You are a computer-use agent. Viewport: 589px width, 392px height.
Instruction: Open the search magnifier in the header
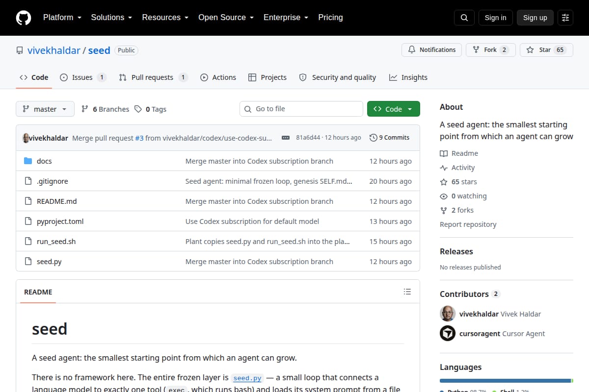tap(464, 18)
